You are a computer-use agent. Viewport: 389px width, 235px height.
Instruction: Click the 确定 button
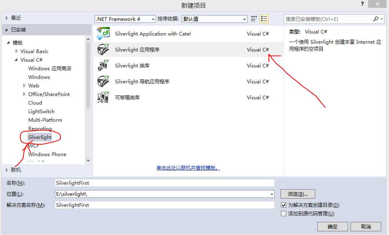pyautogui.click(x=332, y=226)
